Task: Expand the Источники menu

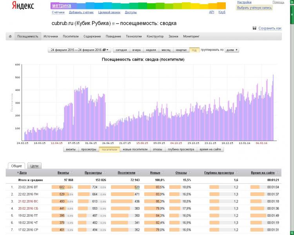Action: pyautogui.click(x=51, y=36)
